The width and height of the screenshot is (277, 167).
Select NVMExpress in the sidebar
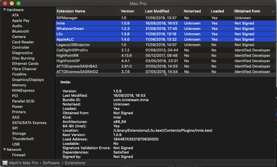(x=23, y=91)
